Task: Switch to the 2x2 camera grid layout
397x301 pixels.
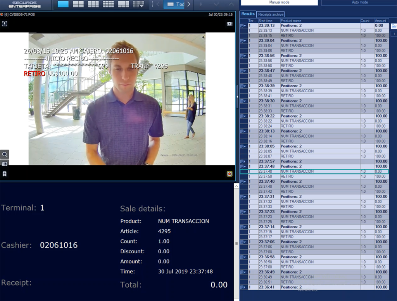Action: [x=78, y=4]
